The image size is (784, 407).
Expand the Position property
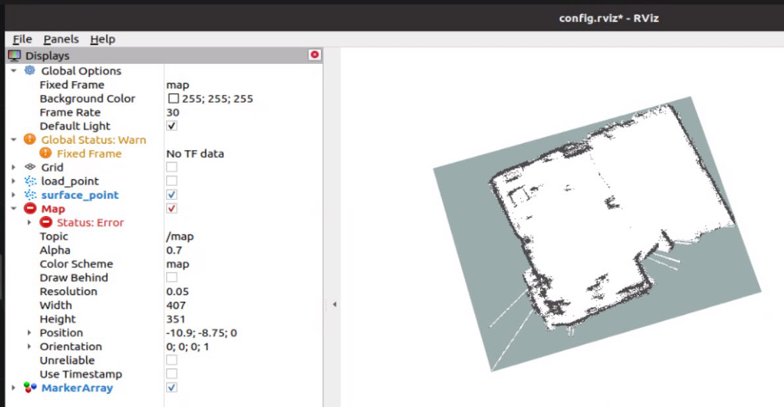(29, 333)
